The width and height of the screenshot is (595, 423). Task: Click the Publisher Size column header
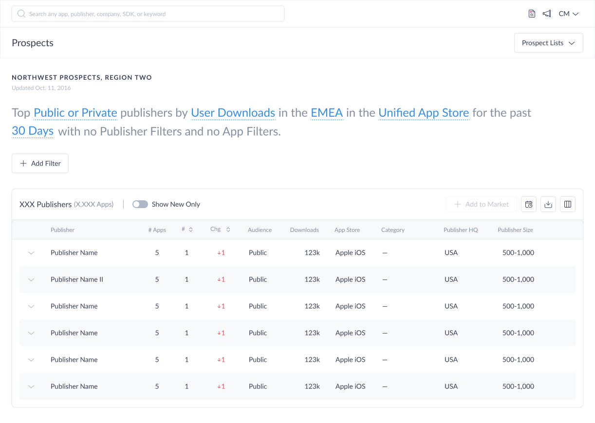[x=515, y=230]
